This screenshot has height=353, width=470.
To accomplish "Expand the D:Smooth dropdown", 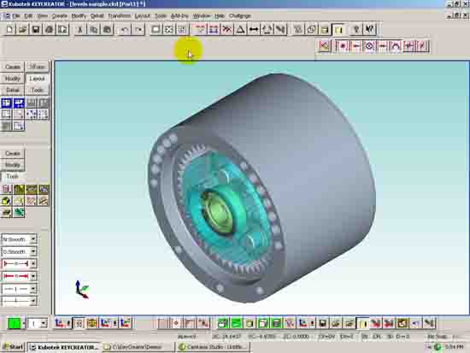I will (x=33, y=251).
